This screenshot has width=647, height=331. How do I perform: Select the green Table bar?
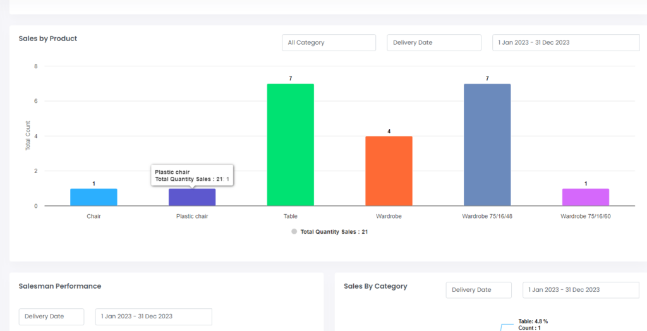tap(291, 145)
